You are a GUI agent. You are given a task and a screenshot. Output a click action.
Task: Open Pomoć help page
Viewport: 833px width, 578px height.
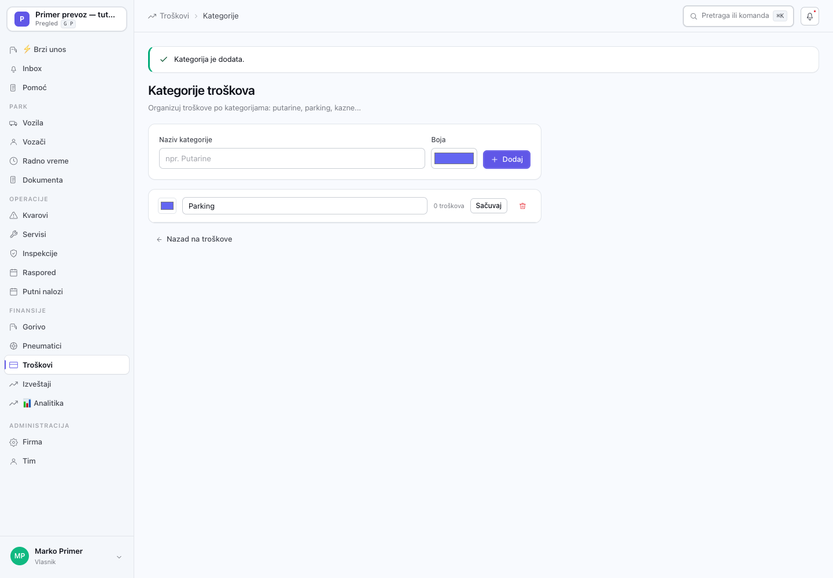(67, 88)
